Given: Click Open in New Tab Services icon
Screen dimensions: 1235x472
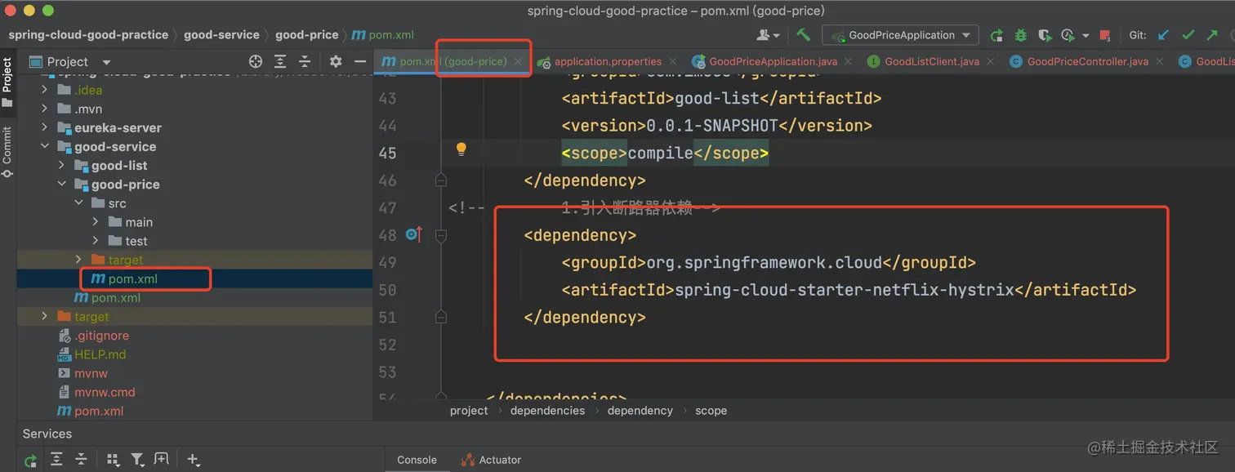Looking at the screenshot, I should 161,460.
